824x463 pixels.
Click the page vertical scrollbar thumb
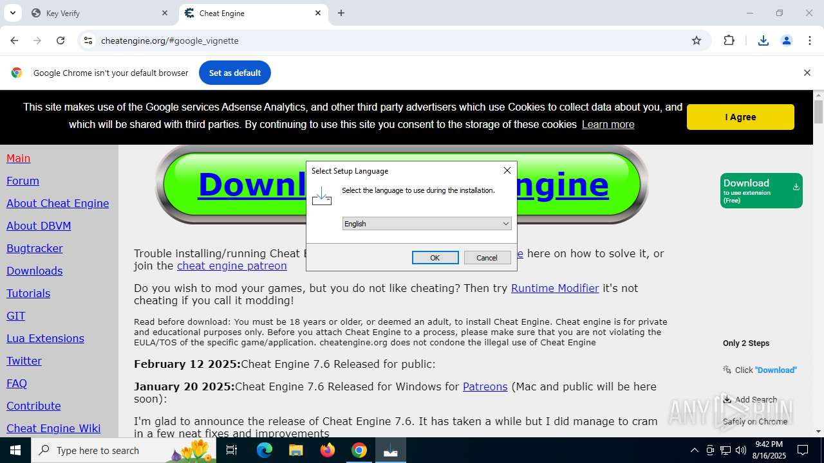(x=818, y=111)
